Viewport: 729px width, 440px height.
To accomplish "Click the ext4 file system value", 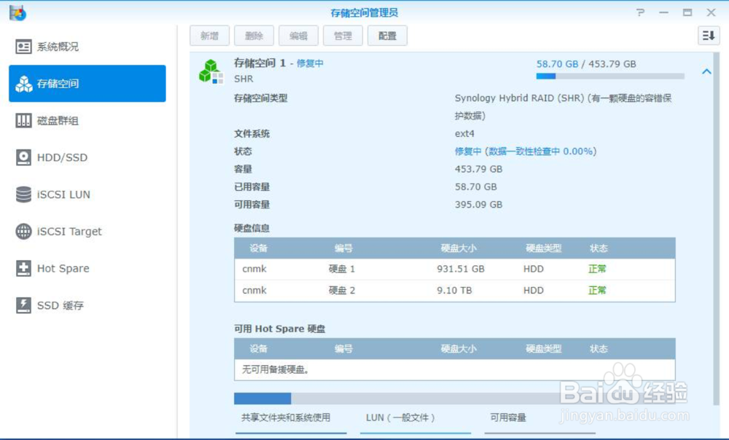I will [464, 134].
